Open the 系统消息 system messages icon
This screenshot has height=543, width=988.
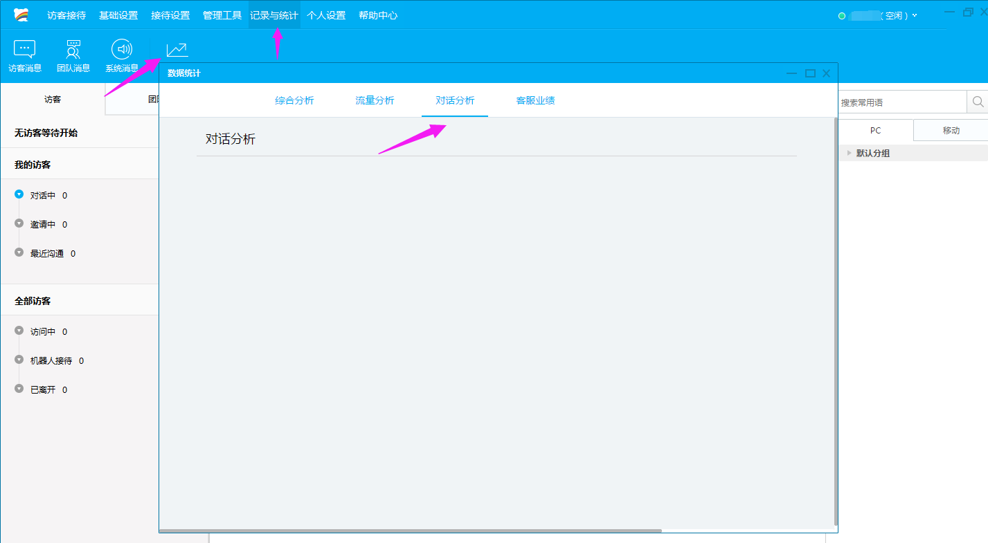(x=122, y=55)
